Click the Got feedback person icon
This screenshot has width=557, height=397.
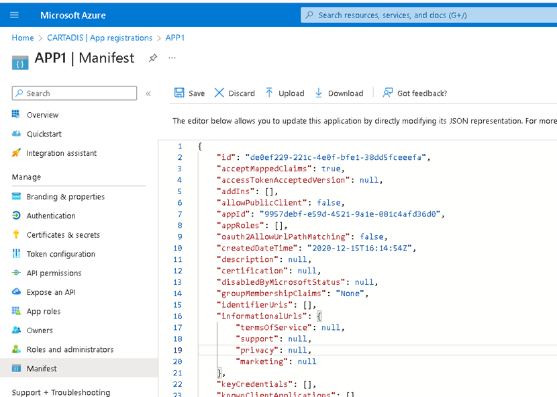click(x=388, y=93)
